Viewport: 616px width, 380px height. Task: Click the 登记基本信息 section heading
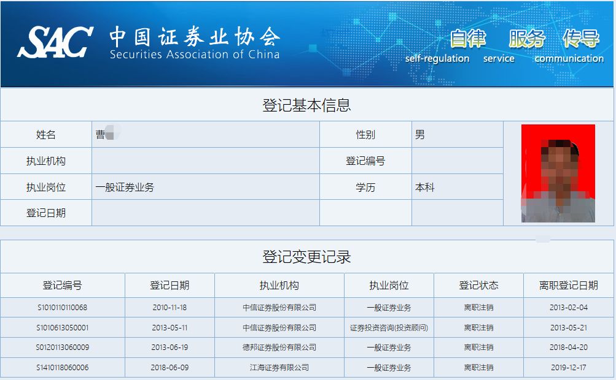306,105
